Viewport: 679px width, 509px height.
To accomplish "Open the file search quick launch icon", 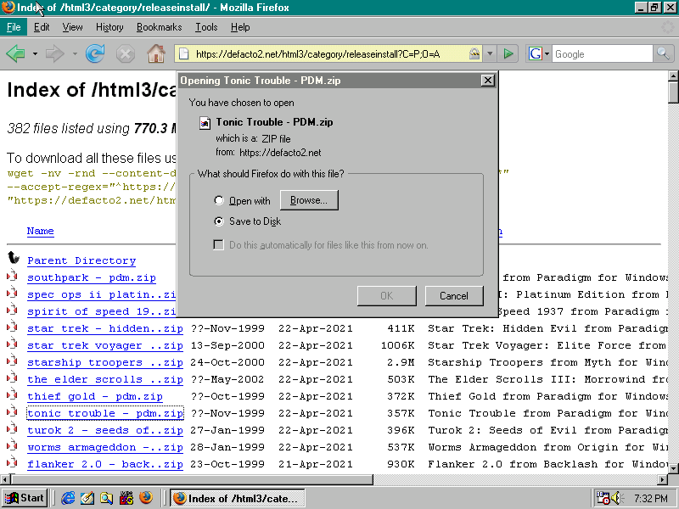I will [107, 498].
